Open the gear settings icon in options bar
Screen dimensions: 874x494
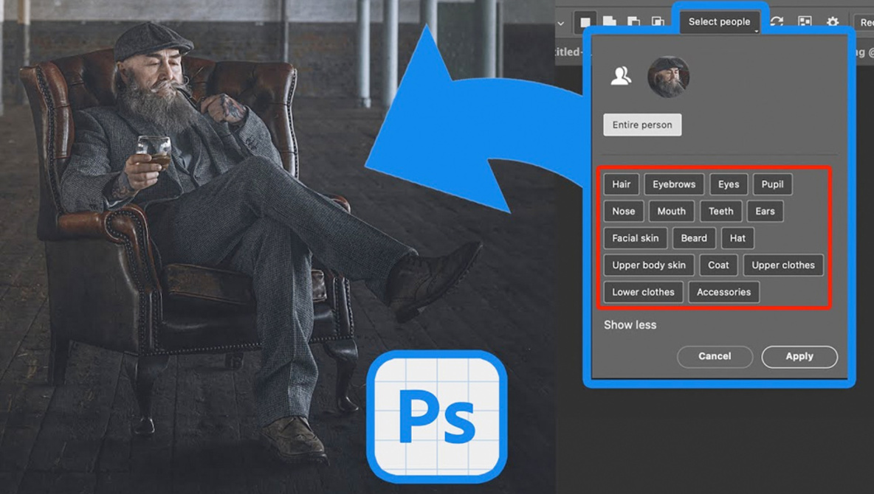[832, 21]
